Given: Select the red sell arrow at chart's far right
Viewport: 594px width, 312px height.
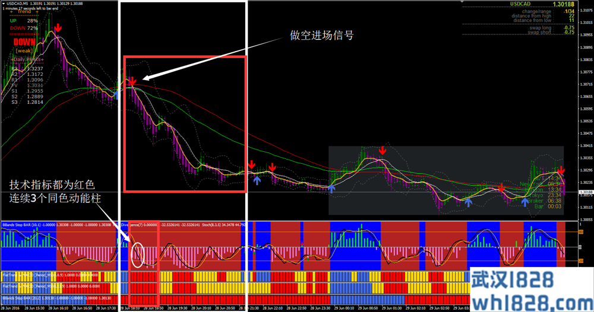Looking at the screenshot, I should point(561,170).
